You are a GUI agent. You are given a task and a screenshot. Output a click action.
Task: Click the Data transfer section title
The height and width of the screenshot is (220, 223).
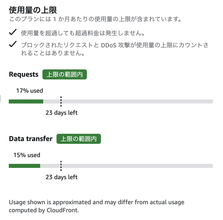click(31, 139)
